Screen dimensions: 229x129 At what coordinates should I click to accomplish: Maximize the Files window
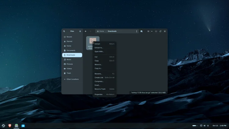pos(160,31)
